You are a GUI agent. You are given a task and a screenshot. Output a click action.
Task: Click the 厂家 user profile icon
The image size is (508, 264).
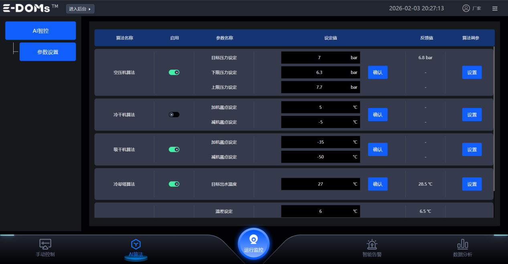click(466, 8)
